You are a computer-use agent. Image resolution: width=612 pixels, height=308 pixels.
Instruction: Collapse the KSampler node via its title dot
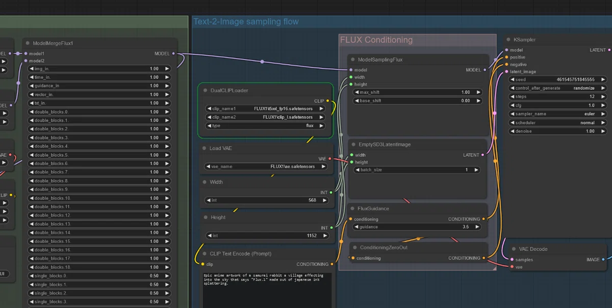(x=508, y=39)
